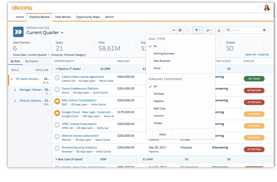Collapse the Best Case (9 deals) group
The width and height of the screenshot is (277, 182).
[x=56, y=159]
